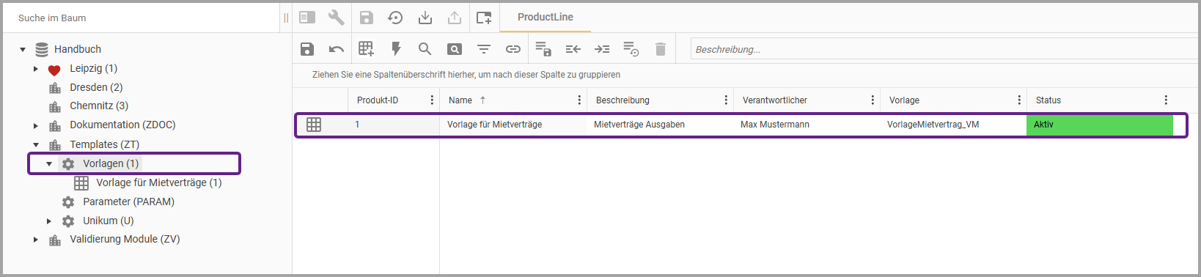Sort by Verantwortlicher column header
This screenshot has height=277, width=1201.
click(x=775, y=100)
